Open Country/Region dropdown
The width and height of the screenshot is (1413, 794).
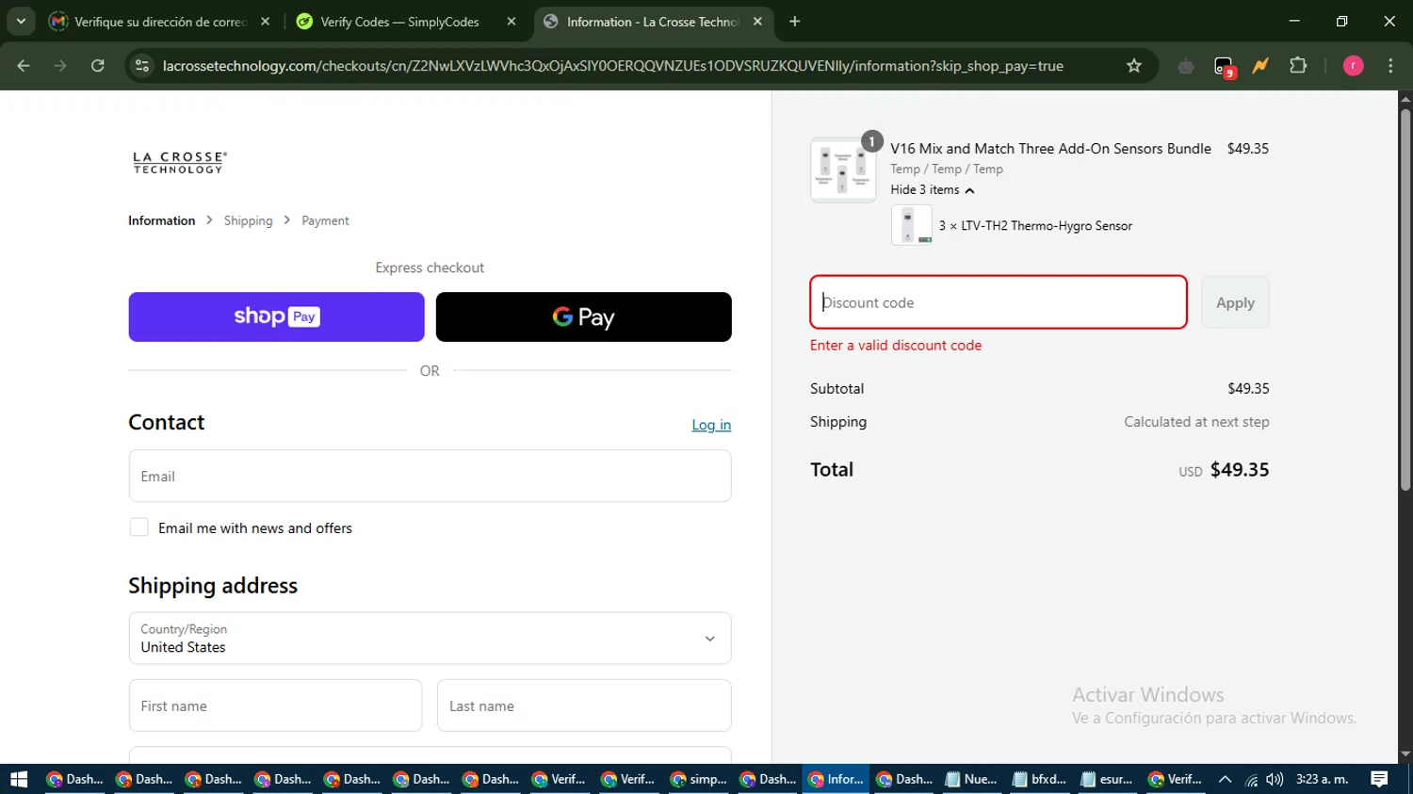(x=430, y=638)
